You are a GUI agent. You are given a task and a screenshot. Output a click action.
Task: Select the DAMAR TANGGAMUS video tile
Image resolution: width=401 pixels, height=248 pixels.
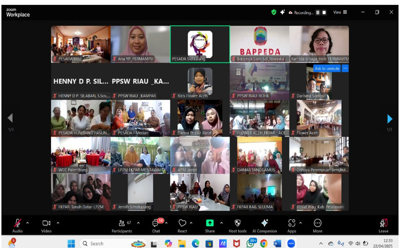point(260,155)
